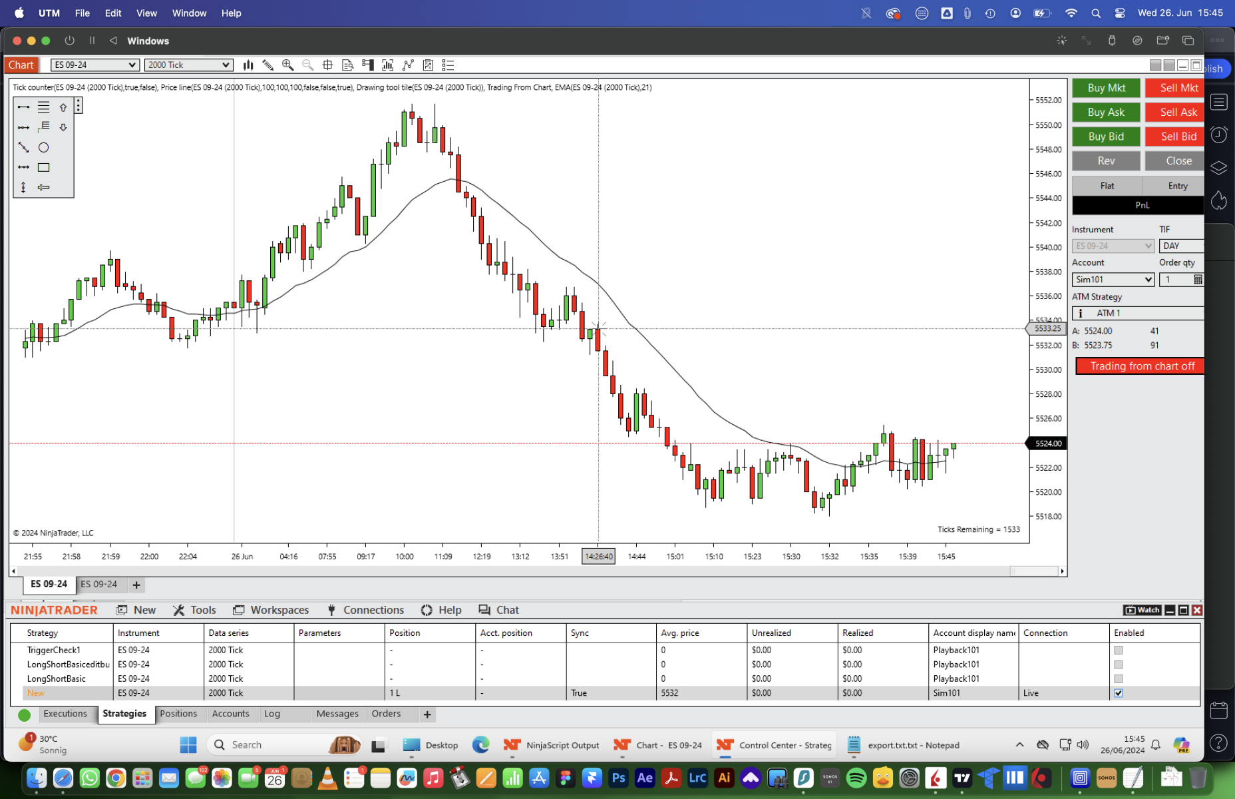This screenshot has width=1235, height=799.
Task: Disable the Sim101 strategy Enabled checkbox
Action: (1119, 693)
